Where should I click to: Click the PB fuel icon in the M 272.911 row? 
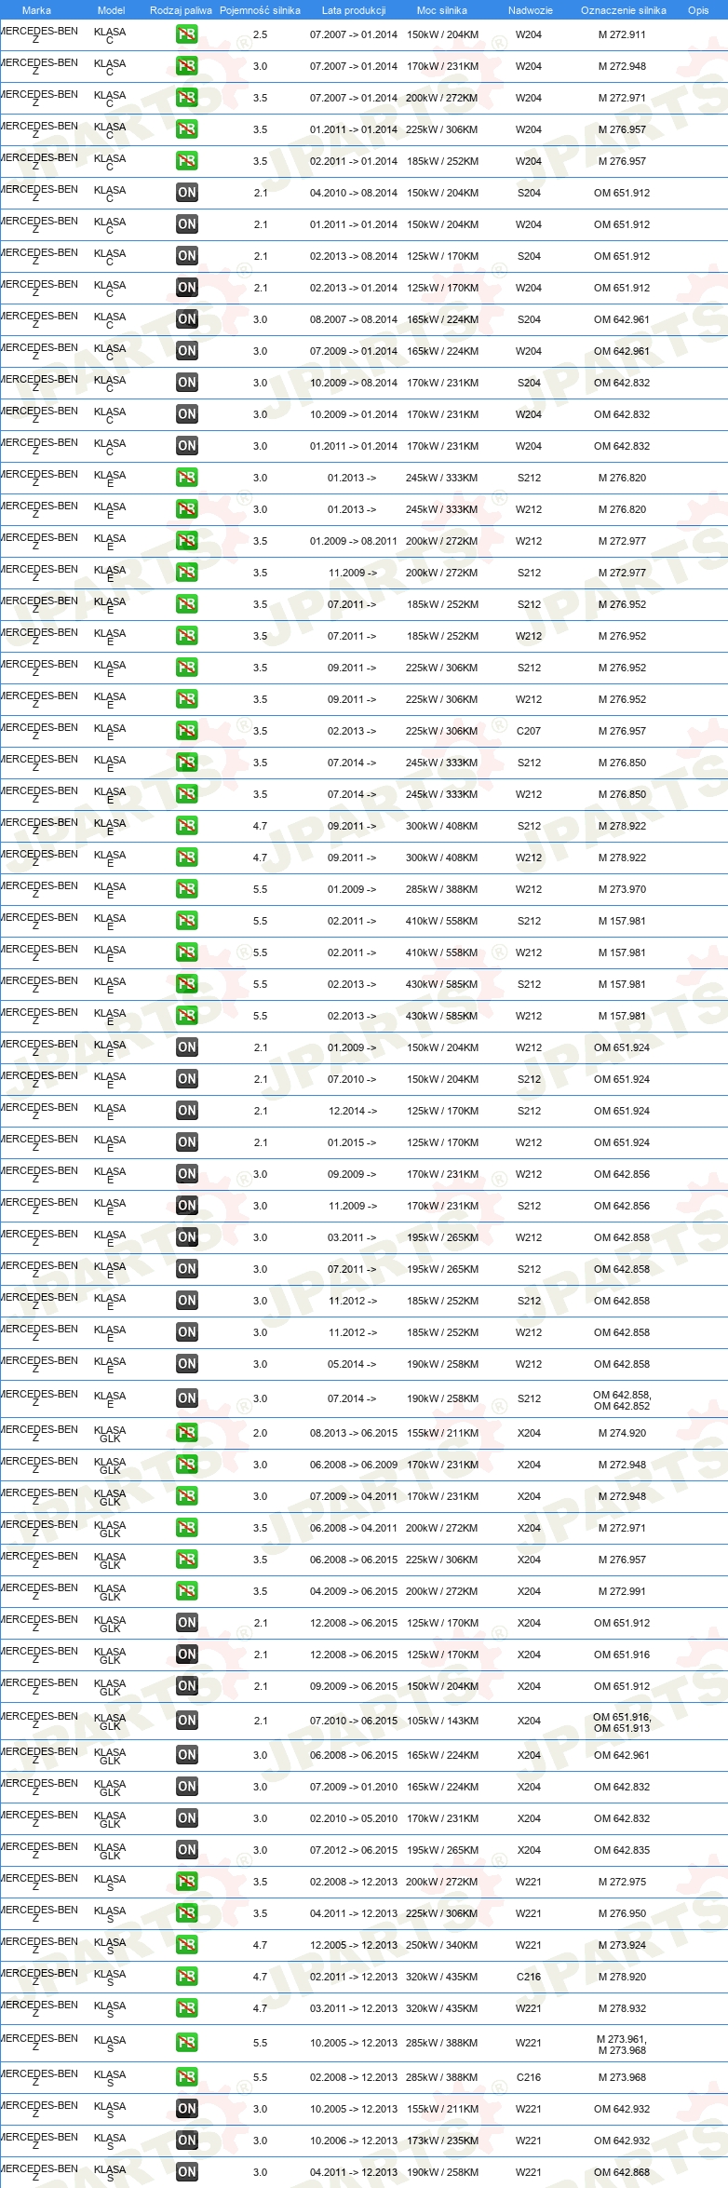pyautogui.click(x=187, y=34)
